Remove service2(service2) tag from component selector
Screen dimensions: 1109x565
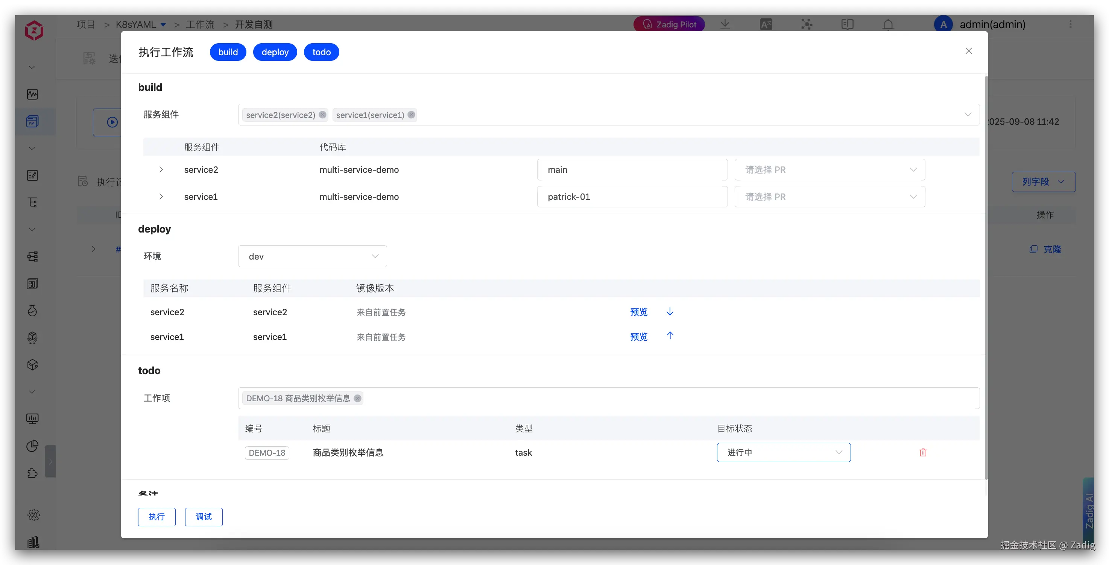click(322, 115)
